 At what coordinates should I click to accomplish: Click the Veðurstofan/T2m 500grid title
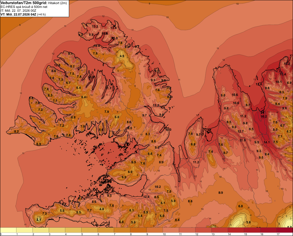[x=24, y=3]
